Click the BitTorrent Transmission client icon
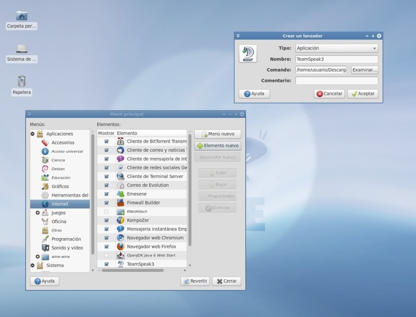The height and width of the screenshot is (317, 416). pyautogui.click(x=120, y=141)
